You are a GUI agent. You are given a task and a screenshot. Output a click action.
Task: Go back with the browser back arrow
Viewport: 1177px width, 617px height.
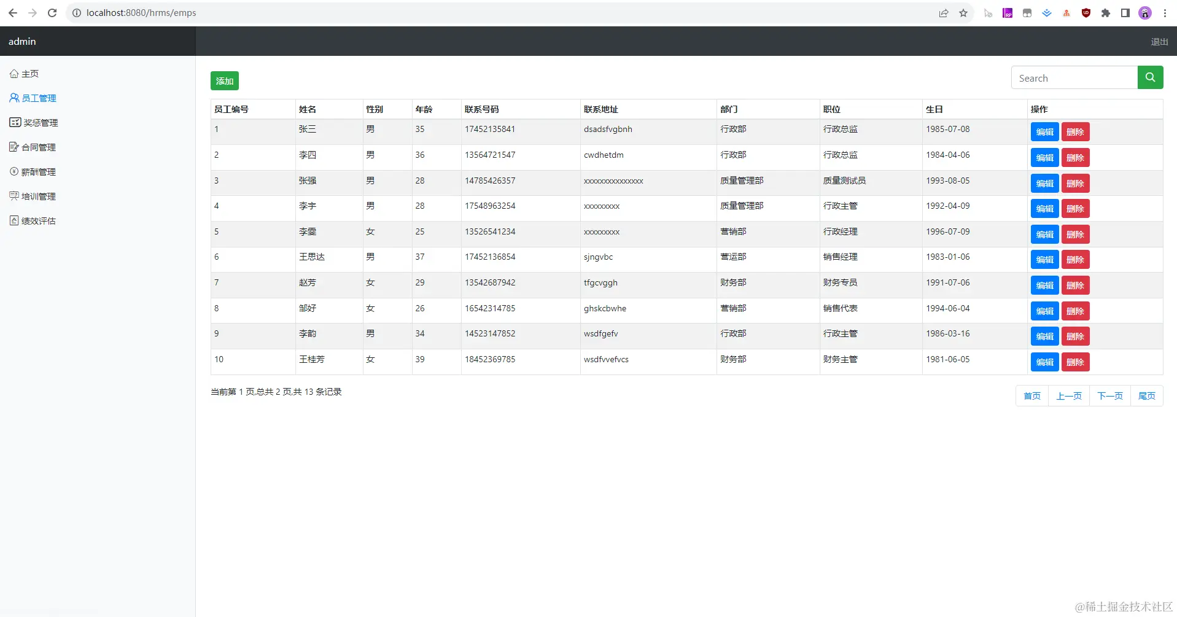13,13
